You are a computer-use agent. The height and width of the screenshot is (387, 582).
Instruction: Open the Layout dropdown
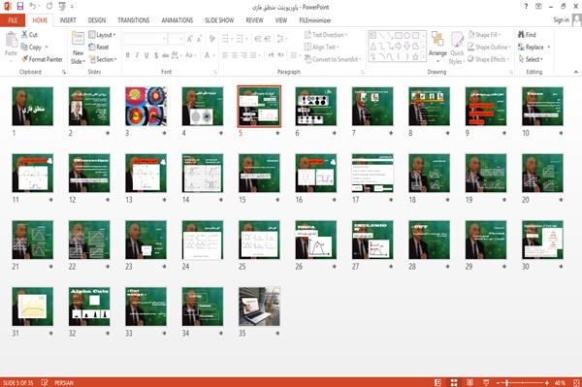(x=102, y=35)
